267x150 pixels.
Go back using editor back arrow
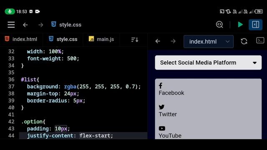pos(25,25)
